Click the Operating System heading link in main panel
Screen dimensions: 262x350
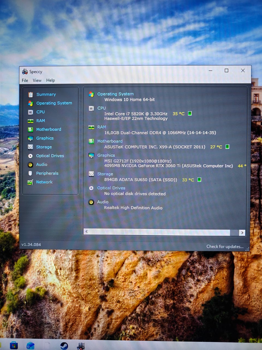point(115,94)
